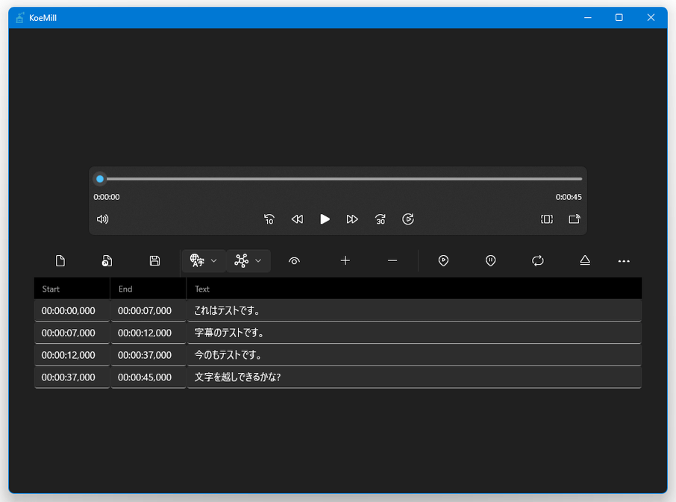Click the Start column header

click(x=72, y=289)
